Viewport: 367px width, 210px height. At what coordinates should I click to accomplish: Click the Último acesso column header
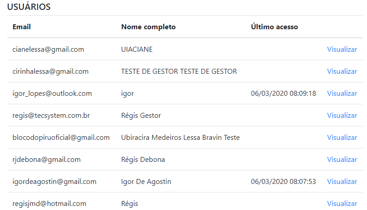(274, 27)
